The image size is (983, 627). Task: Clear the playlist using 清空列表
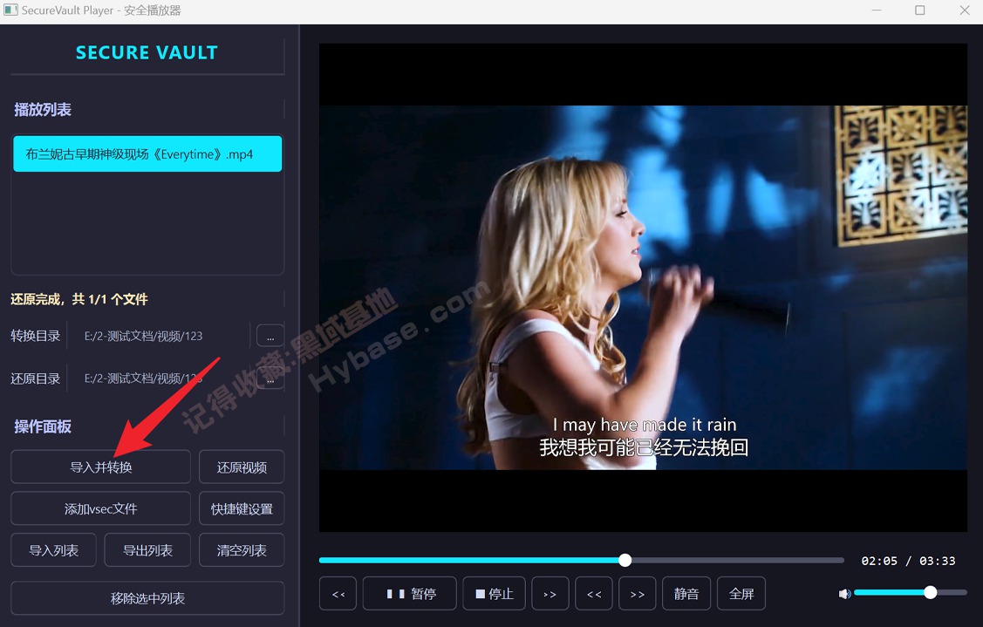point(242,549)
